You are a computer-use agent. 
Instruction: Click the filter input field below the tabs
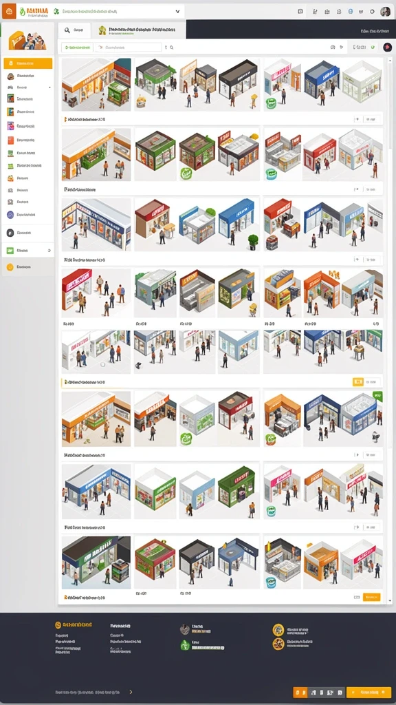[127, 48]
